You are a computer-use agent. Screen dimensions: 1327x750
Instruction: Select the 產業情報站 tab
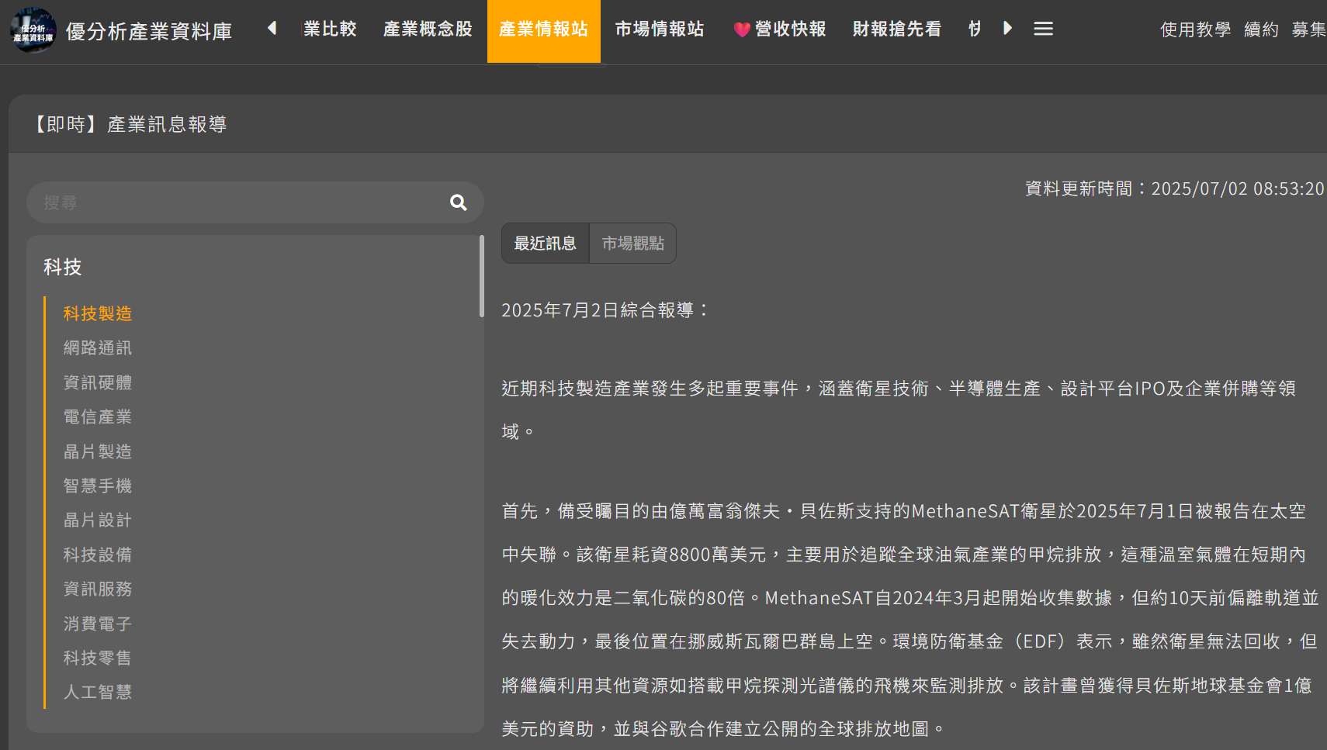coord(543,31)
